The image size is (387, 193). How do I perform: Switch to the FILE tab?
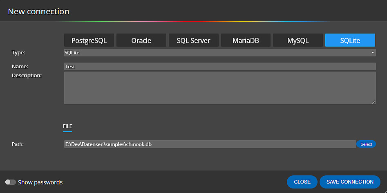tap(67, 126)
